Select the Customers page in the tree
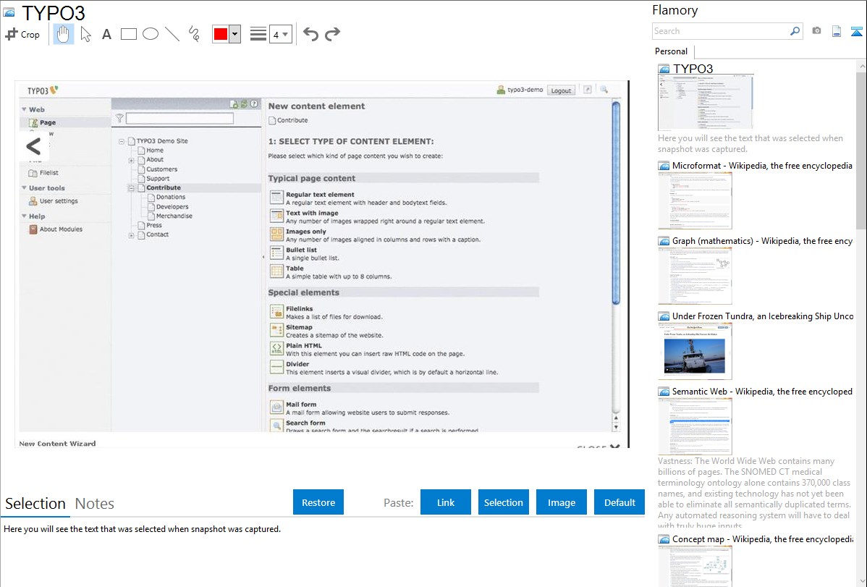This screenshot has width=867, height=587. click(x=161, y=169)
